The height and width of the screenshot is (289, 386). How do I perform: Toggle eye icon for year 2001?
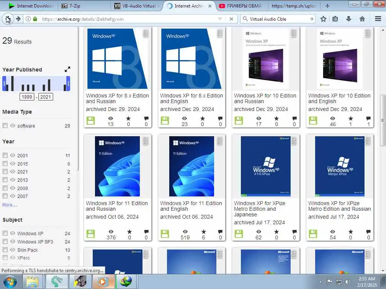tap(12, 155)
